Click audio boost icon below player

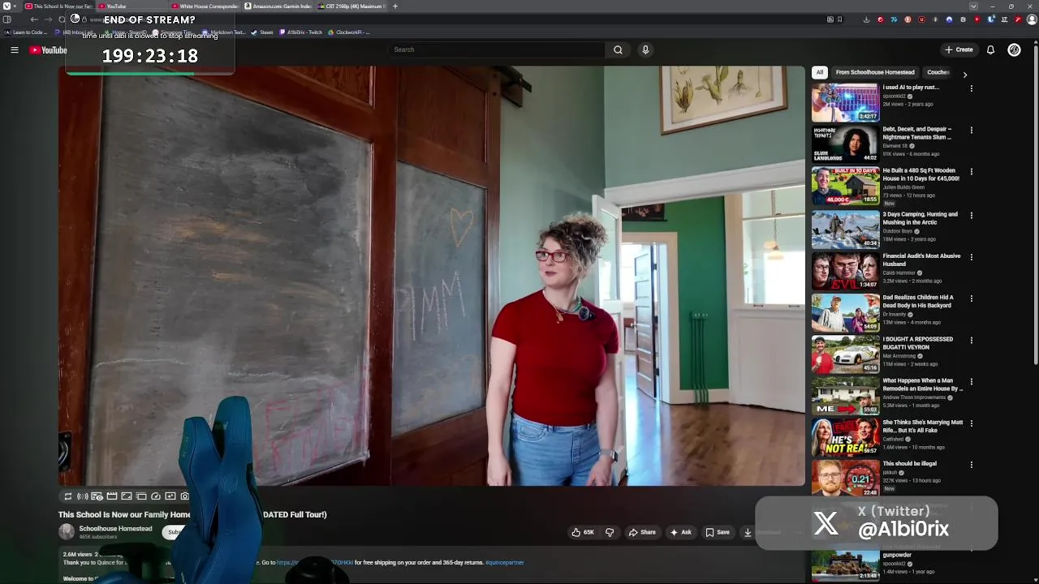pos(82,496)
